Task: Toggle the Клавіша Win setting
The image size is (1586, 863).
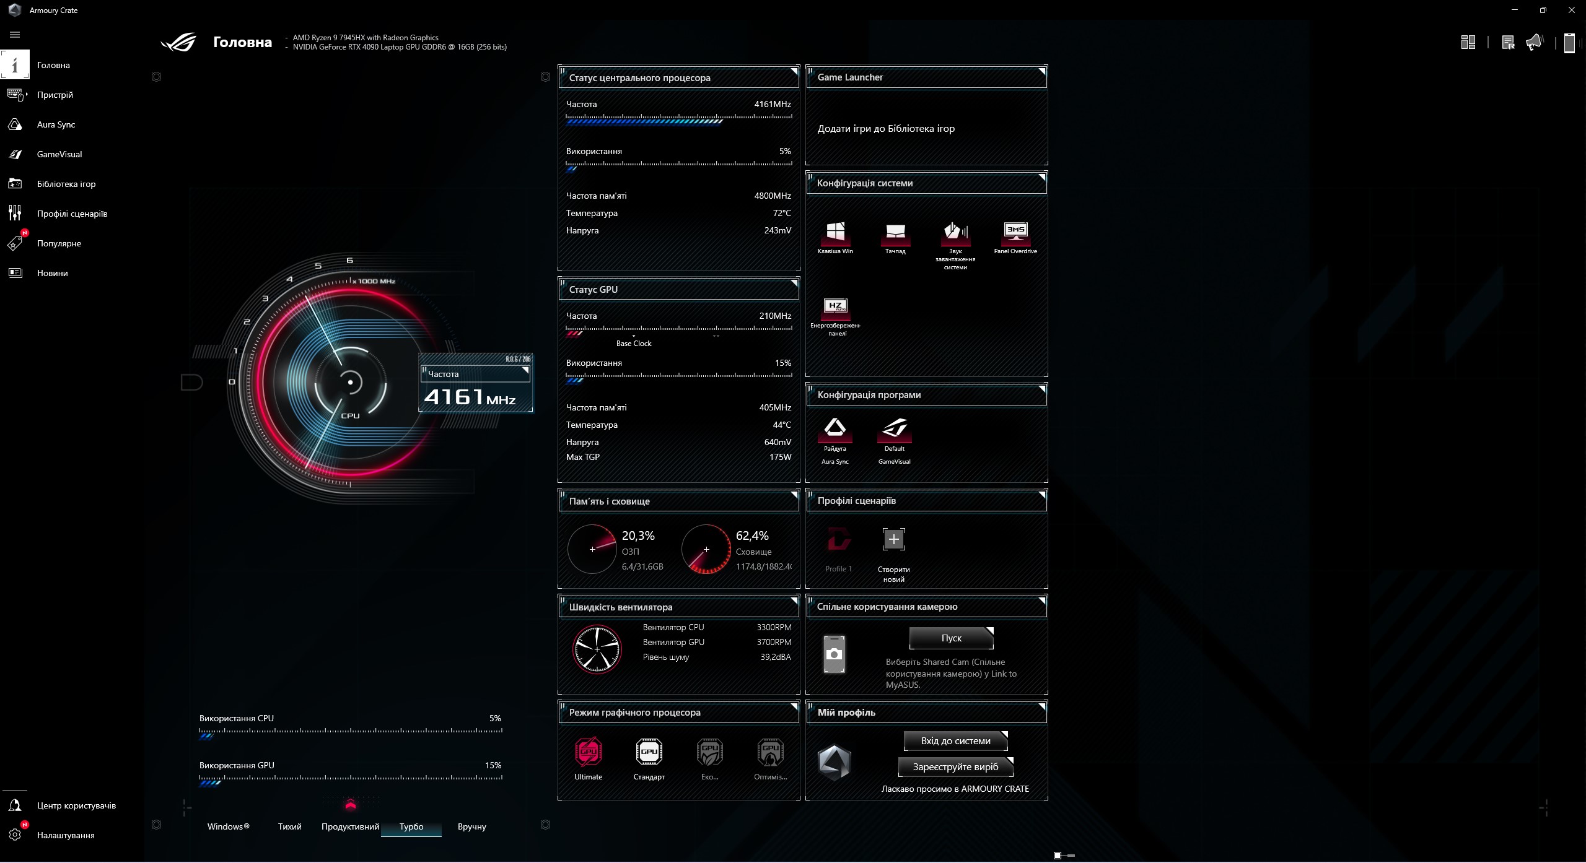Action: (835, 233)
